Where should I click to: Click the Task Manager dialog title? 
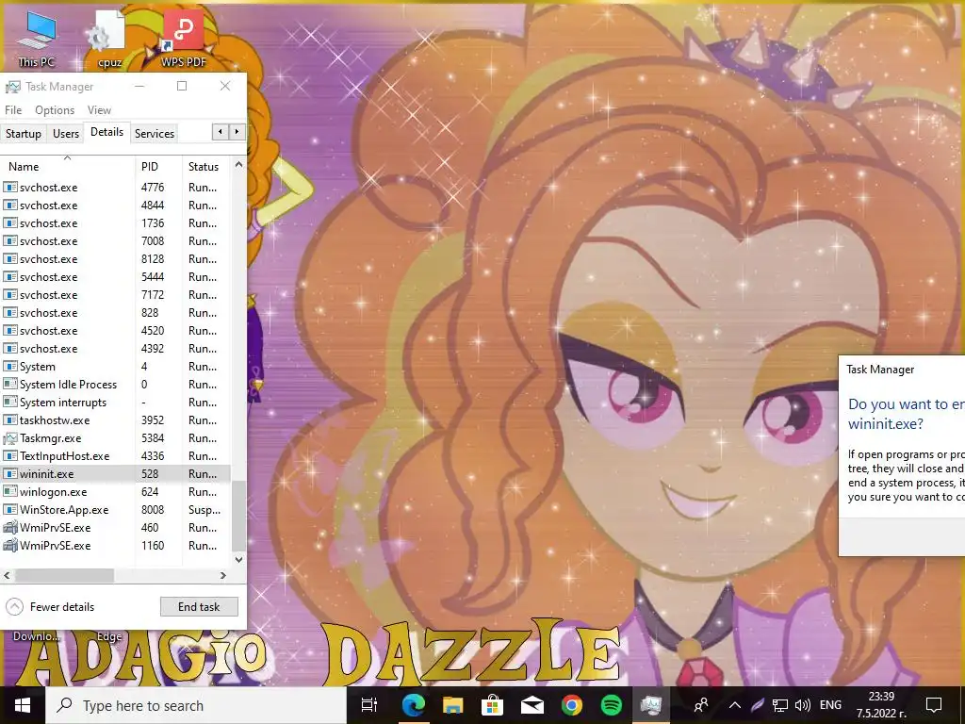[x=880, y=370]
